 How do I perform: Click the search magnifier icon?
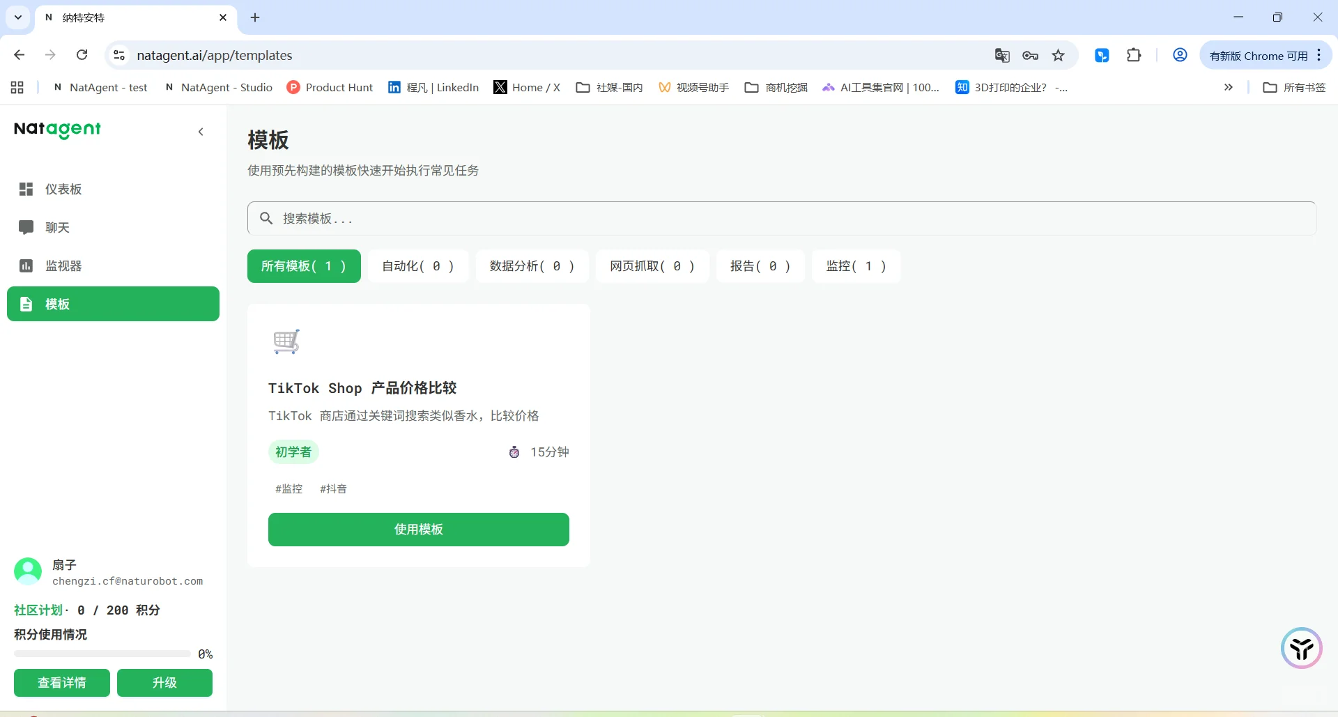coord(266,219)
